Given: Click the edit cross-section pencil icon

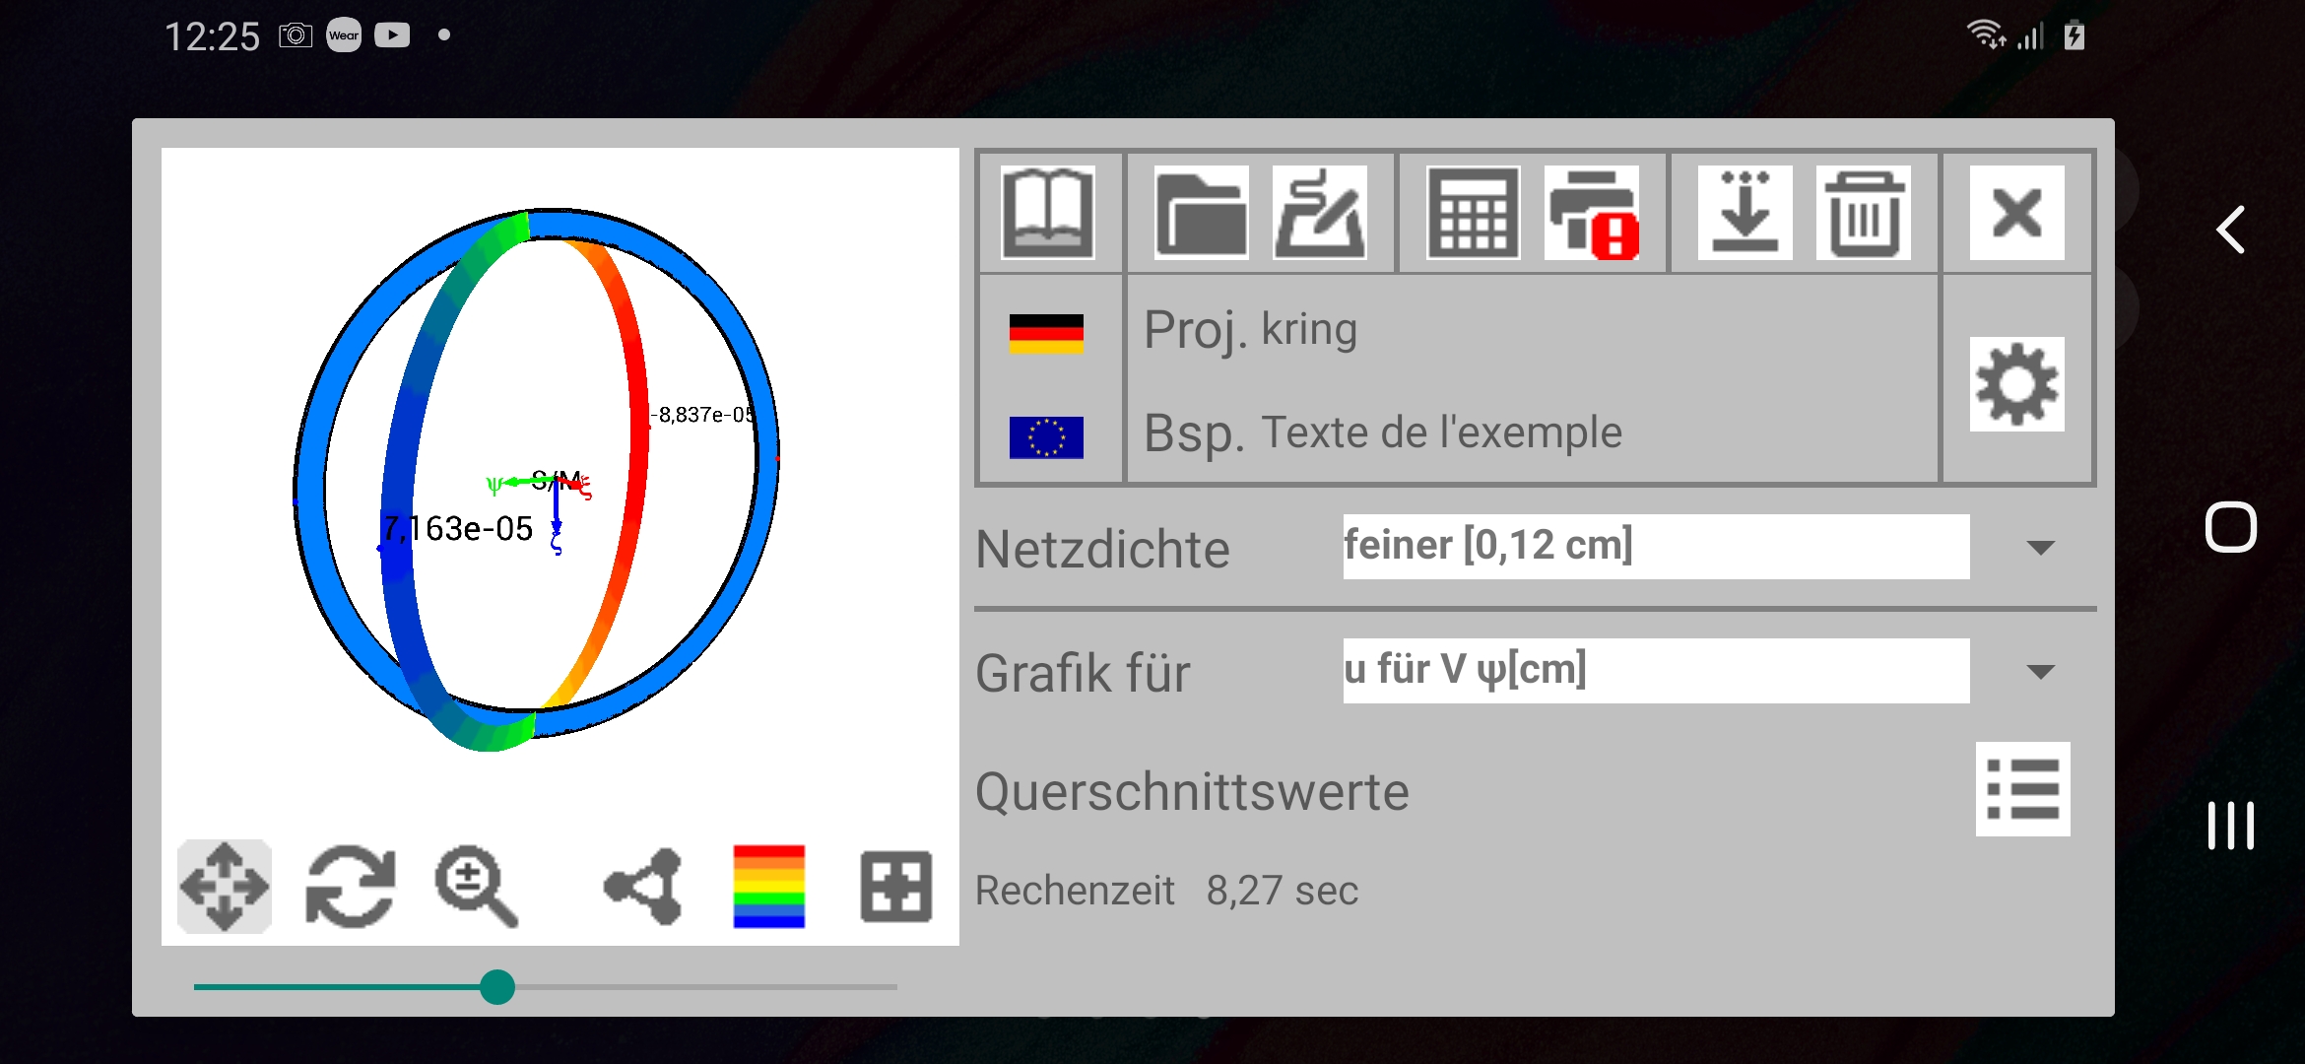Looking at the screenshot, I should pyautogui.click(x=1320, y=212).
